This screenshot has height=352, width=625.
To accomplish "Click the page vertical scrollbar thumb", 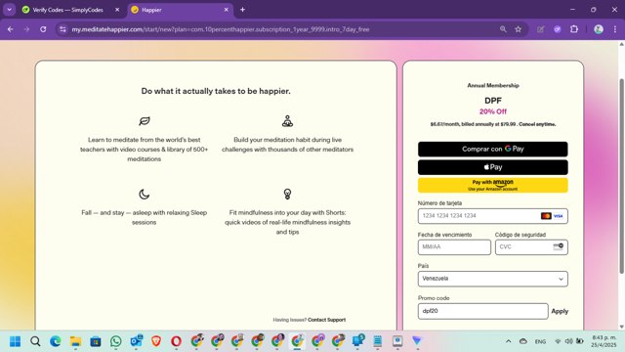I will tap(621, 176).
